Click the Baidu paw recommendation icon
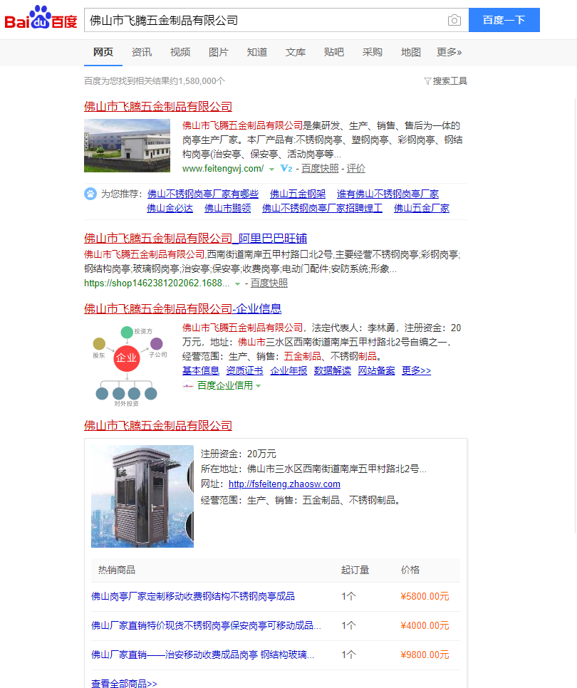 90,194
